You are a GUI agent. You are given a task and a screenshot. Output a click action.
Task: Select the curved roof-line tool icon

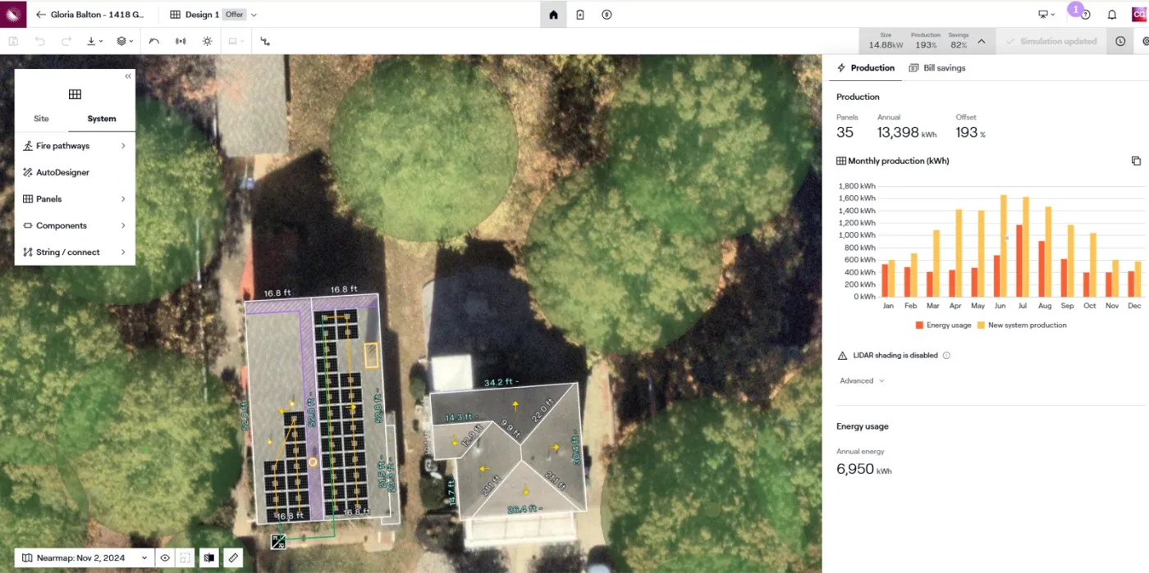coord(154,41)
